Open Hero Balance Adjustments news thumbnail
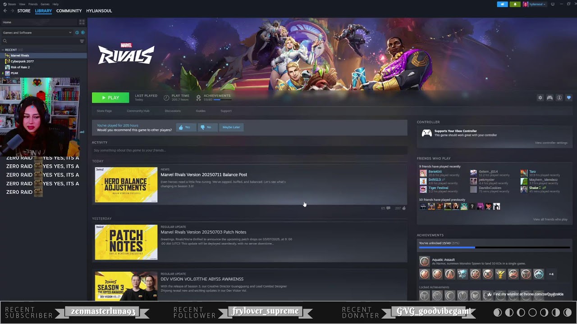 click(x=126, y=185)
